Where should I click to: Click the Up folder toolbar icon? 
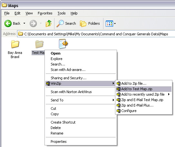pyautogui.click(x=49, y=23)
